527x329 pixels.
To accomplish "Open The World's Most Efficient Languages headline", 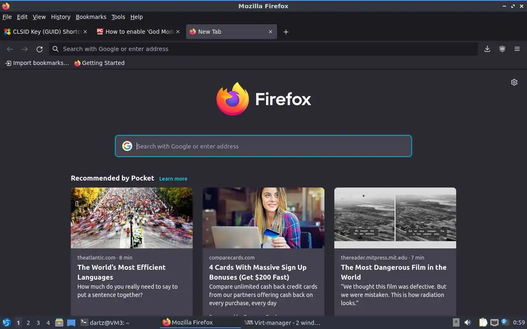I will coord(121,272).
